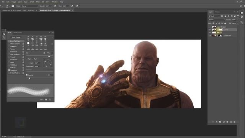Click the Angle value field
245x138 pixels.
tap(38, 63)
